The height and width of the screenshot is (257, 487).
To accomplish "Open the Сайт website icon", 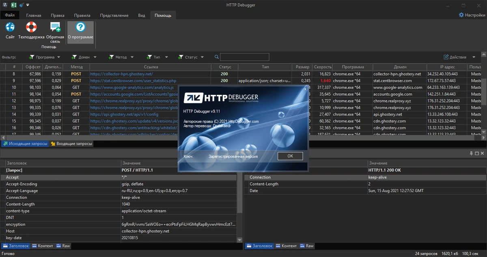I will 10,27.
